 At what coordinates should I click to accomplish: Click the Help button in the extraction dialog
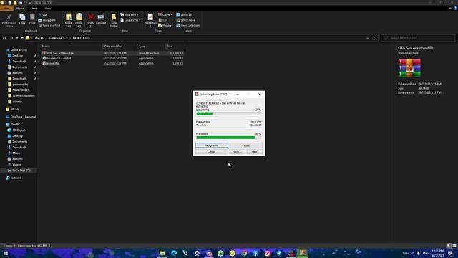coord(255,152)
